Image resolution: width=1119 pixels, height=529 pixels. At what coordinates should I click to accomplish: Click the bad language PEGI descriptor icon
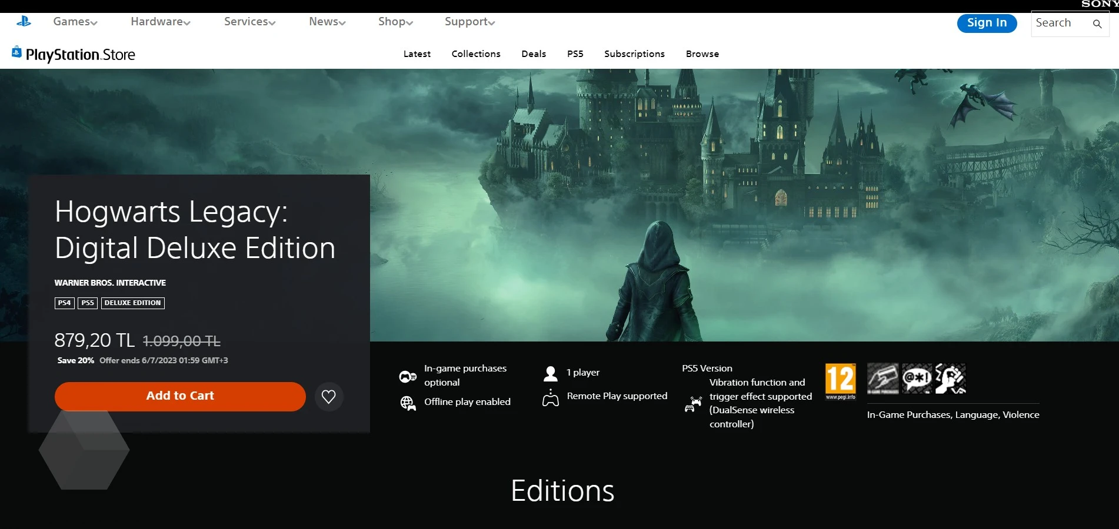917,379
